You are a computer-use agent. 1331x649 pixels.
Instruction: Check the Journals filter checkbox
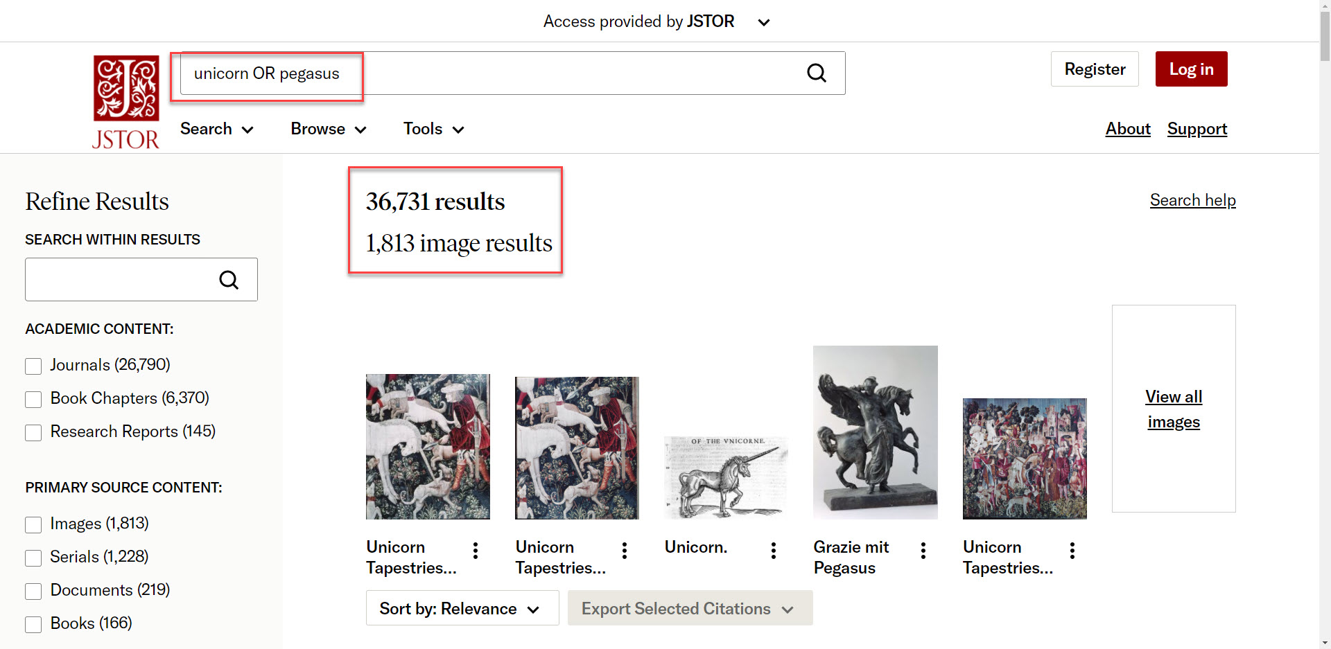tap(33, 366)
